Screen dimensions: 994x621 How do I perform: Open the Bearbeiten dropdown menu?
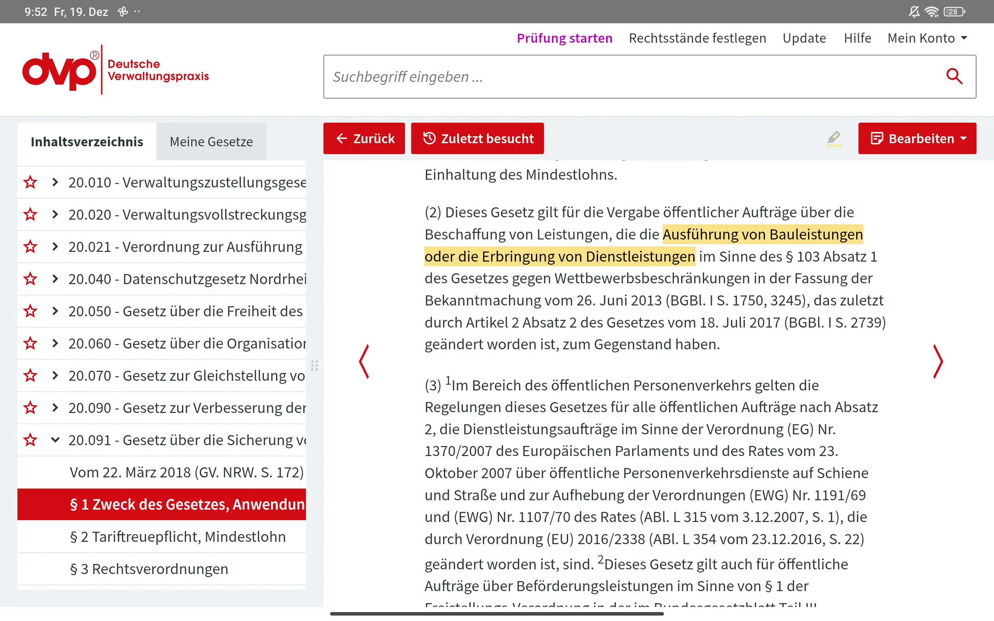tap(917, 139)
